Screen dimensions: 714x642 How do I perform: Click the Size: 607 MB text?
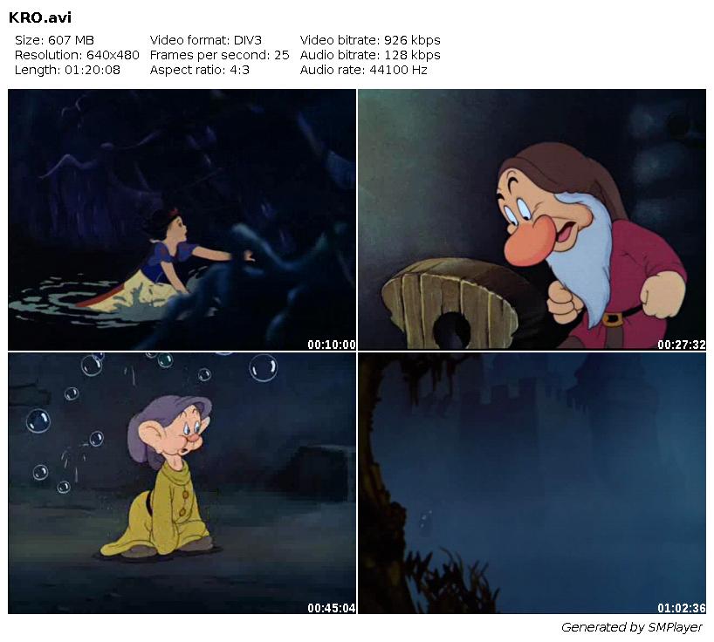[54, 40]
